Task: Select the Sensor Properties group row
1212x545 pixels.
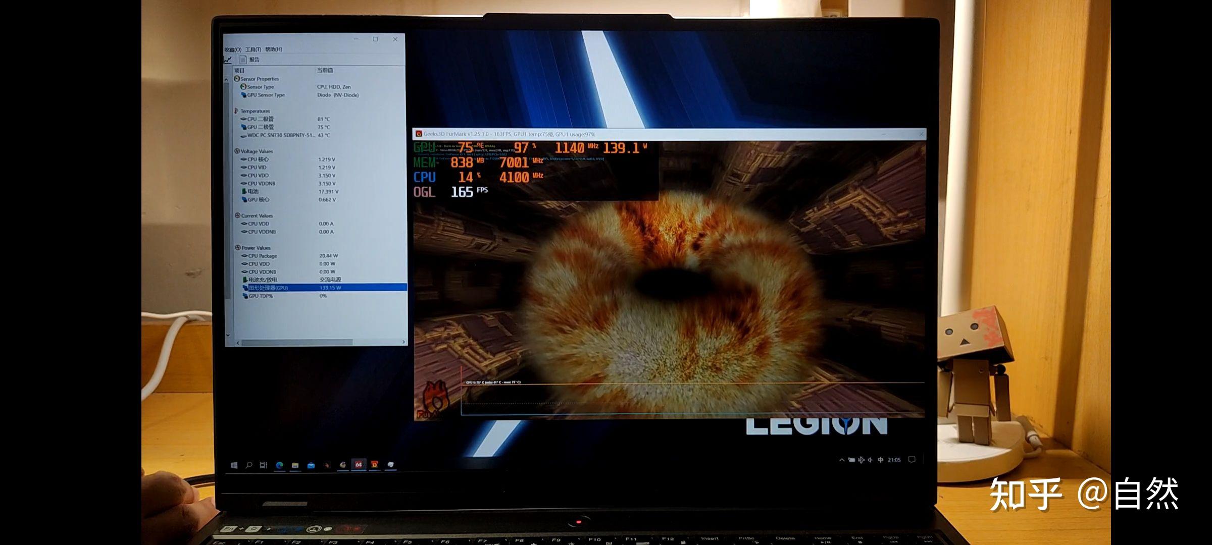Action: [x=318, y=79]
